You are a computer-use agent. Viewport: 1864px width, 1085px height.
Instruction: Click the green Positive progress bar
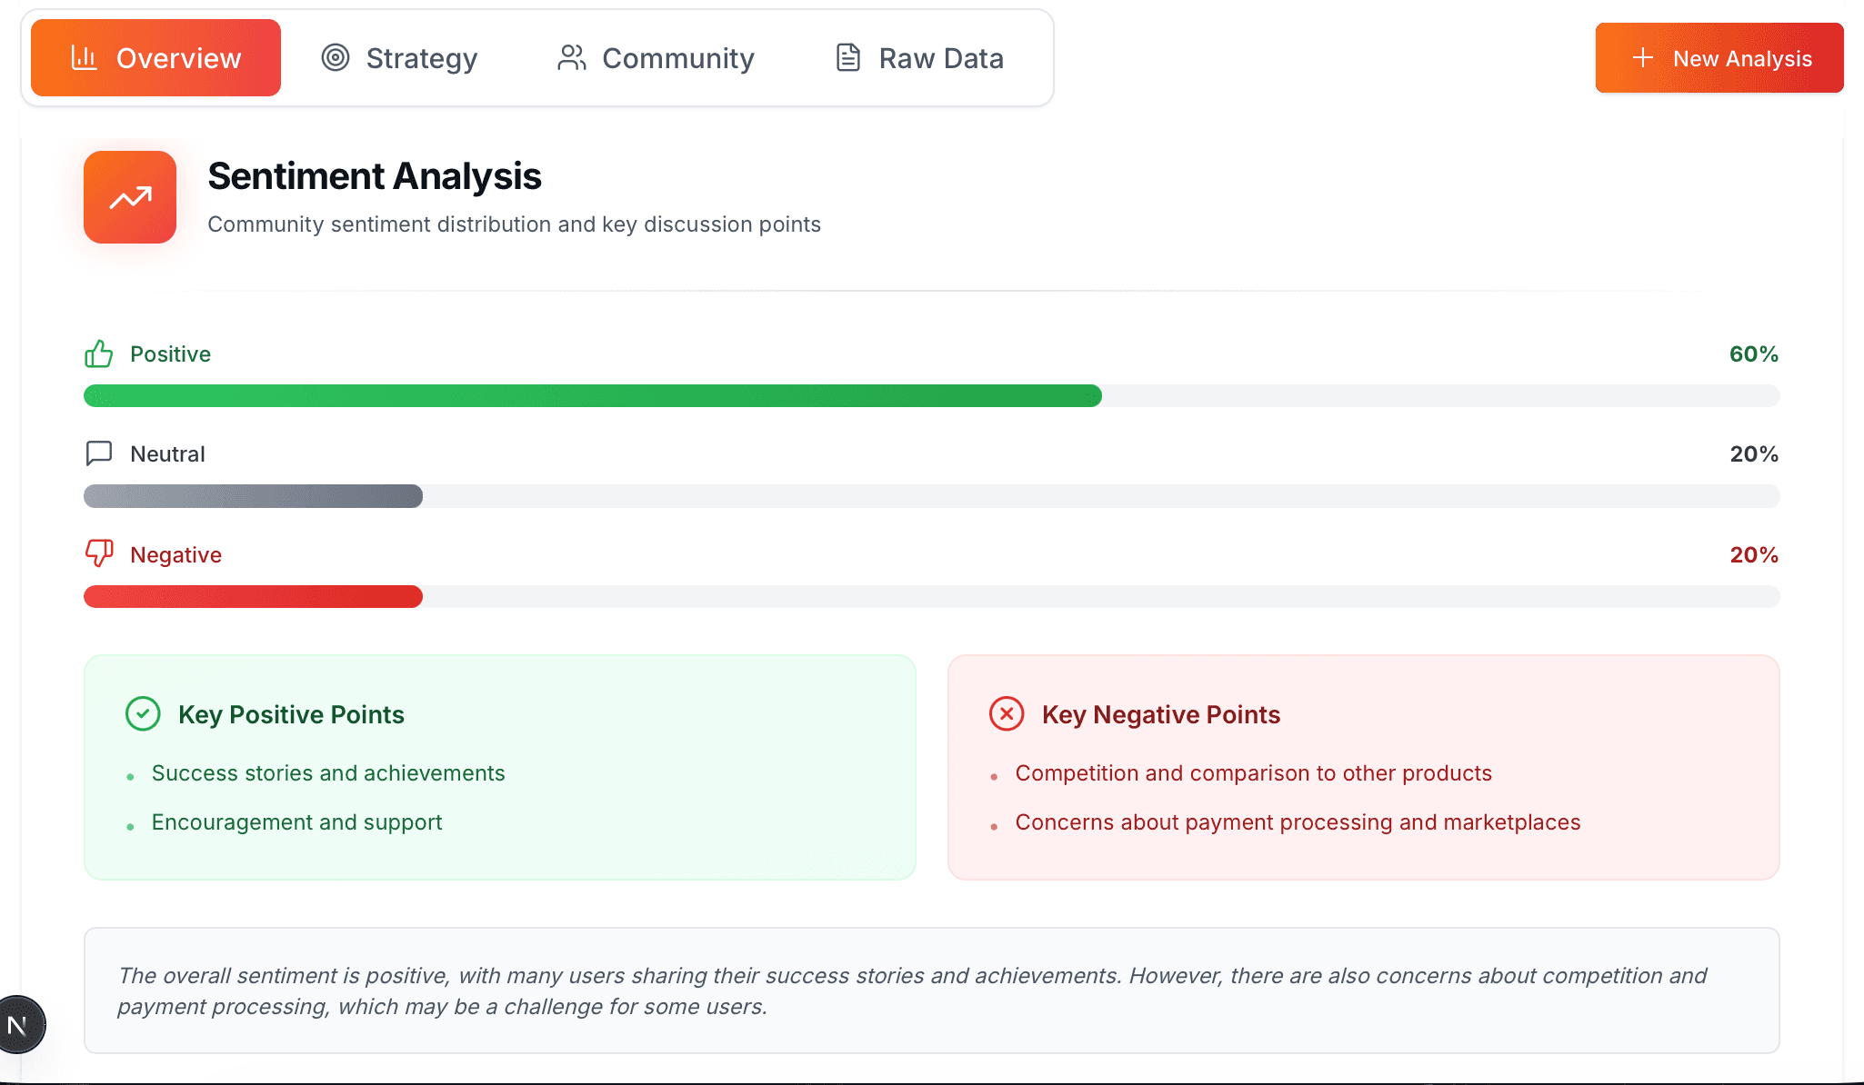(x=592, y=396)
